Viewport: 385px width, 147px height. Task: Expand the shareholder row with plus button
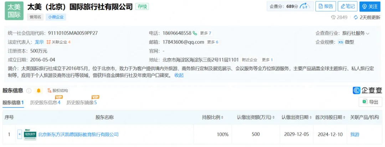click(20, 135)
